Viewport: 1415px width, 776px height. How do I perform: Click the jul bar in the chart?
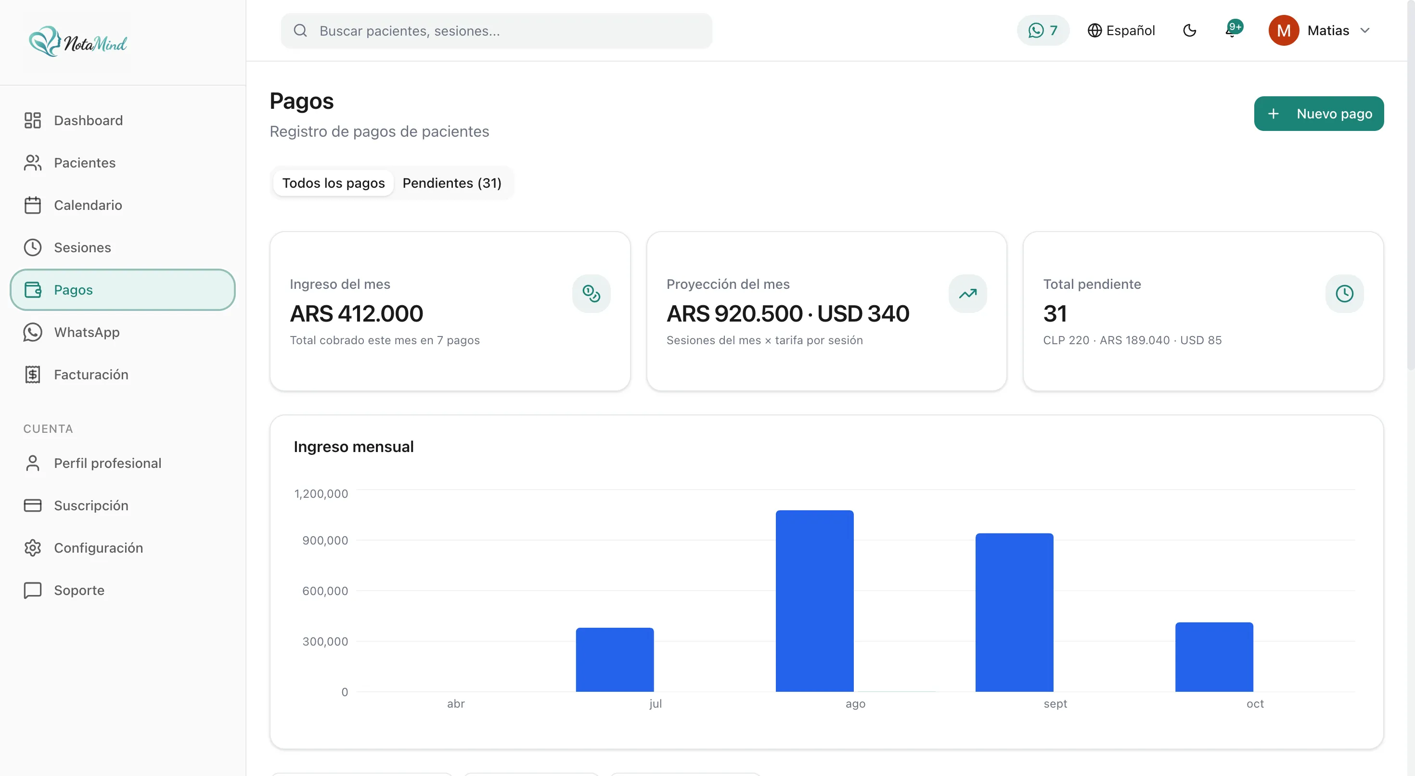click(615, 660)
